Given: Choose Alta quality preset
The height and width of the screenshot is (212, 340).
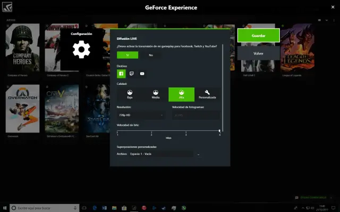Looking at the screenshot, I should point(181,94).
